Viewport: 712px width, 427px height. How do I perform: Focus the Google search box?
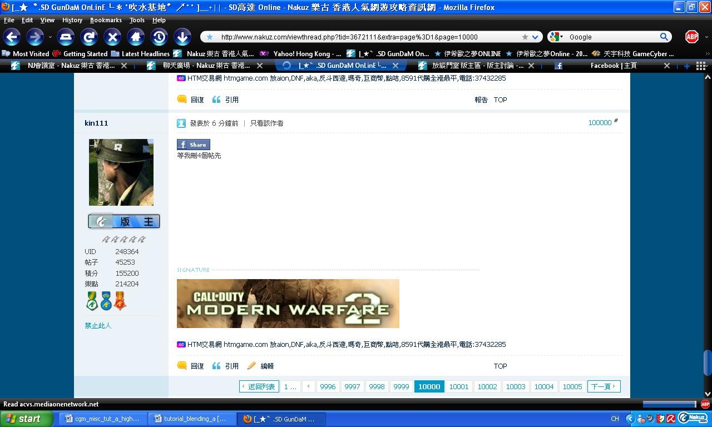tap(612, 37)
